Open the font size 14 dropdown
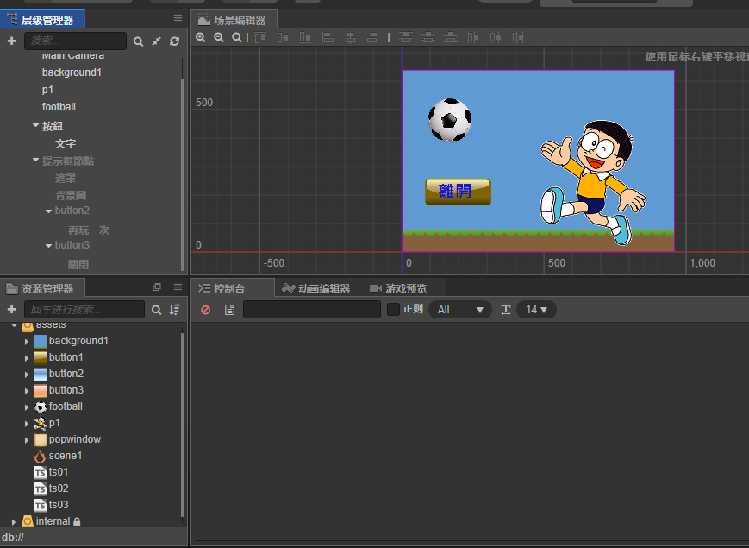This screenshot has width=749, height=548. (x=536, y=310)
